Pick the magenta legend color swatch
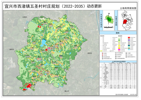The image size is (141, 100). tap(119, 50)
